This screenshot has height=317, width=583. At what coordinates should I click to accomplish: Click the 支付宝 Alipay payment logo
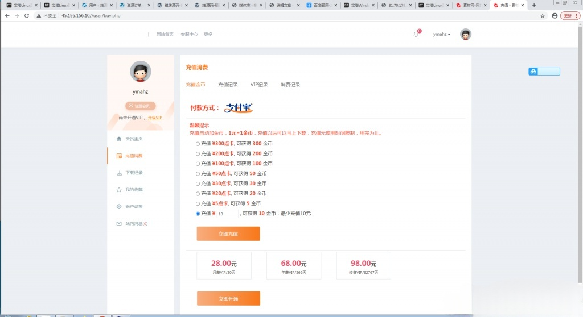pyautogui.click(x=239, y=107)
